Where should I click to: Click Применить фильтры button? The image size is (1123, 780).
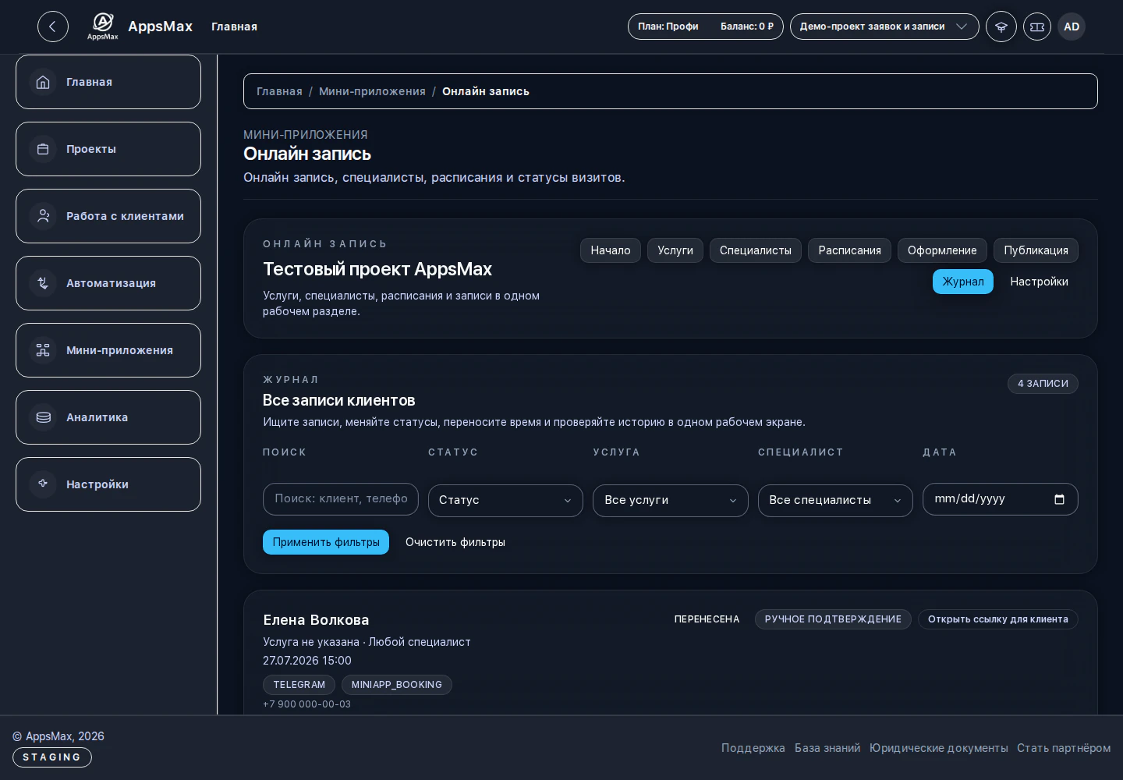[326, 542]
